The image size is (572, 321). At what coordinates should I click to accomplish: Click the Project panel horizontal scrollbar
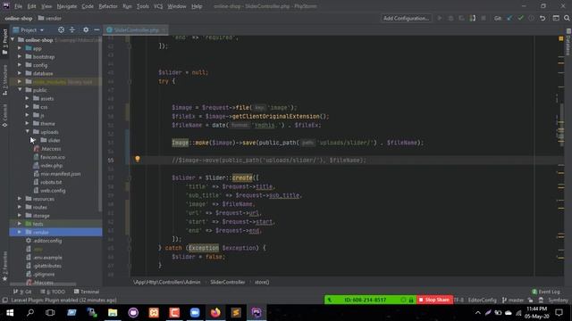44,284
